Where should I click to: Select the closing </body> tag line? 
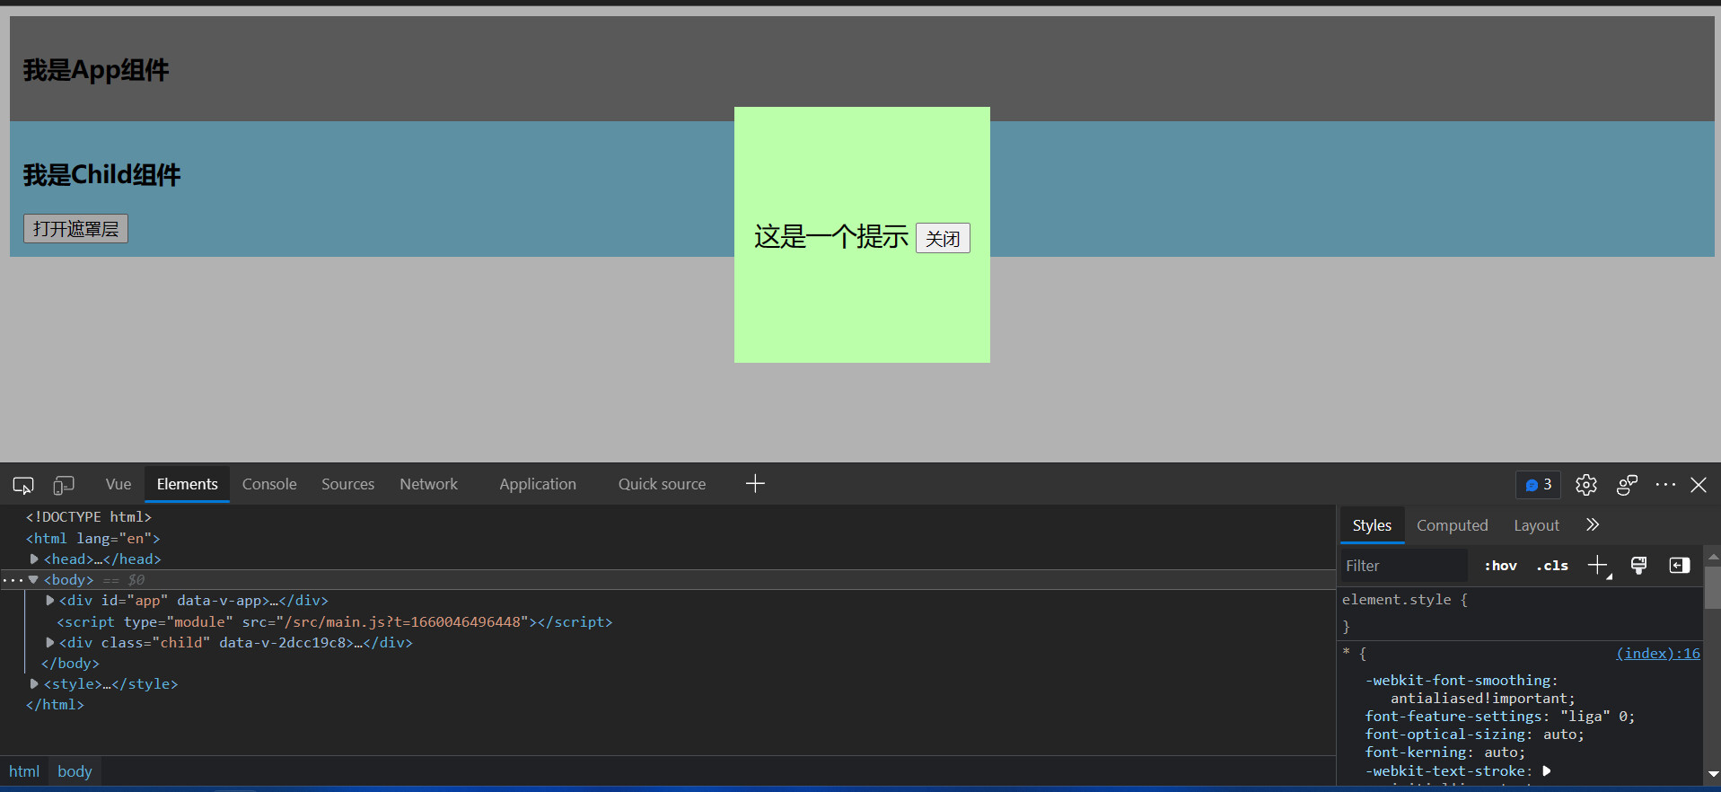70,663
